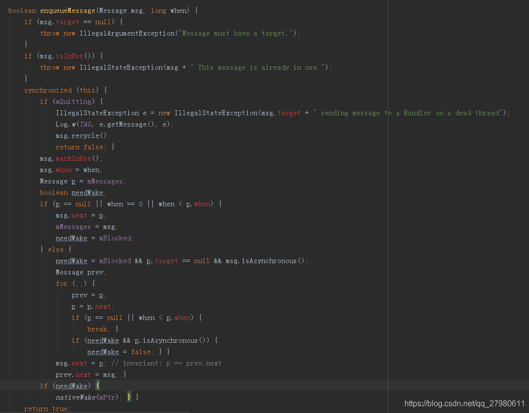Click the enqueueMessage method name
Viewport: 529px width, 413px height.
(x=67, y=10)
